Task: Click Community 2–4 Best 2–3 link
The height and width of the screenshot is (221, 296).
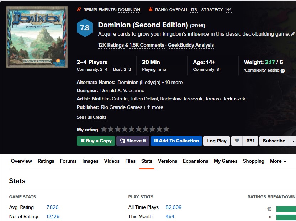Action: click(104, 69)
